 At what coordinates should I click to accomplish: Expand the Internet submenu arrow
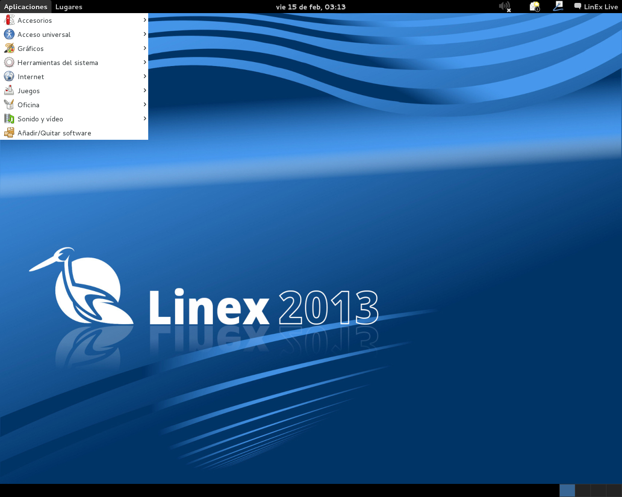click(144, 76)
